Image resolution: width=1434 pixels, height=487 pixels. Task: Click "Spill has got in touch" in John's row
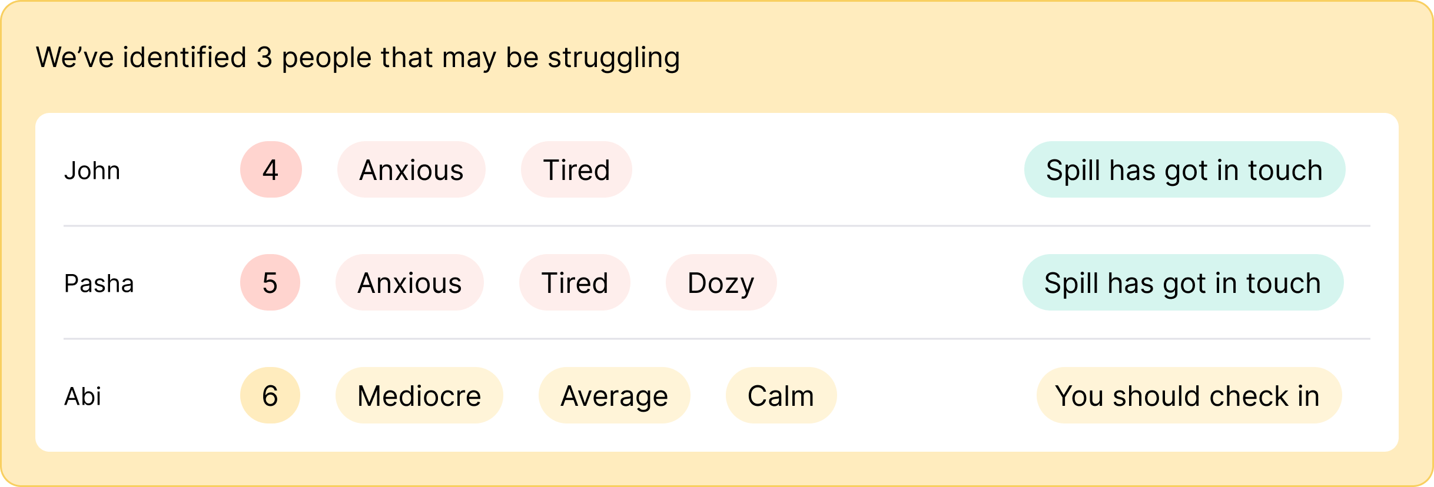[1184, 169]
